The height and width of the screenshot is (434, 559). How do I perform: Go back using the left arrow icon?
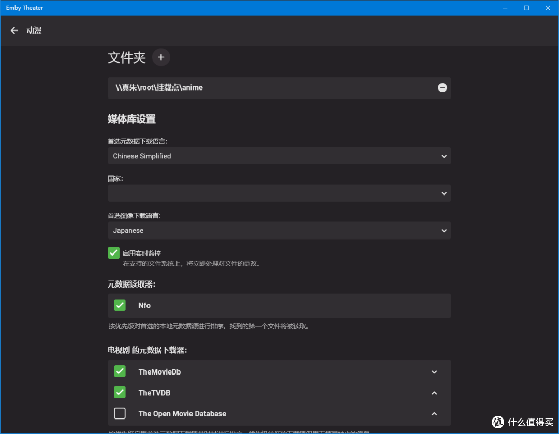14,31
